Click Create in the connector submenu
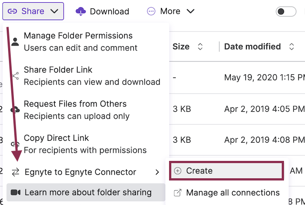Image resolution: width=305 pixels, height=205 pixels. coord(226,171)
